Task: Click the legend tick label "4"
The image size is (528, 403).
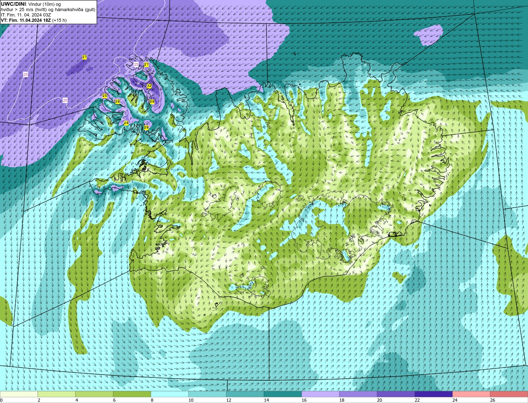Action: point(77,400)
